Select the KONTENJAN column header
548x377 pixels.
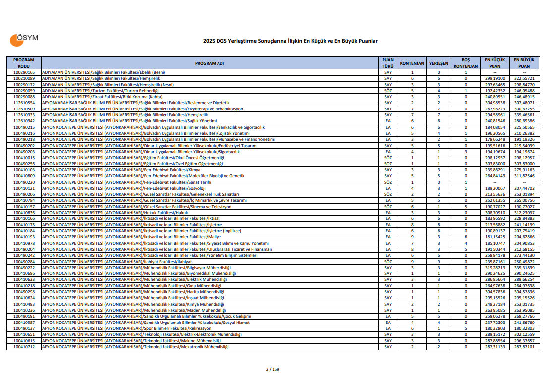pyautogui.click(x=412, y=63)
